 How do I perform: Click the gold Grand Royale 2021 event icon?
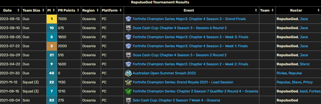[x=128, y=82]
